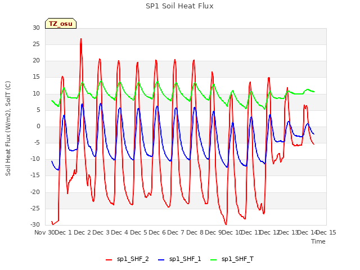
Task: Click the red sp1_SHF_2 legend swatch
Action: [x=109, y=260]
